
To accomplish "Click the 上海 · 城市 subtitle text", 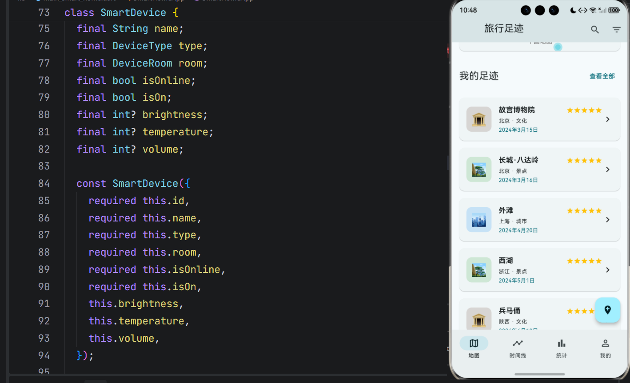I will click(513, 221).
